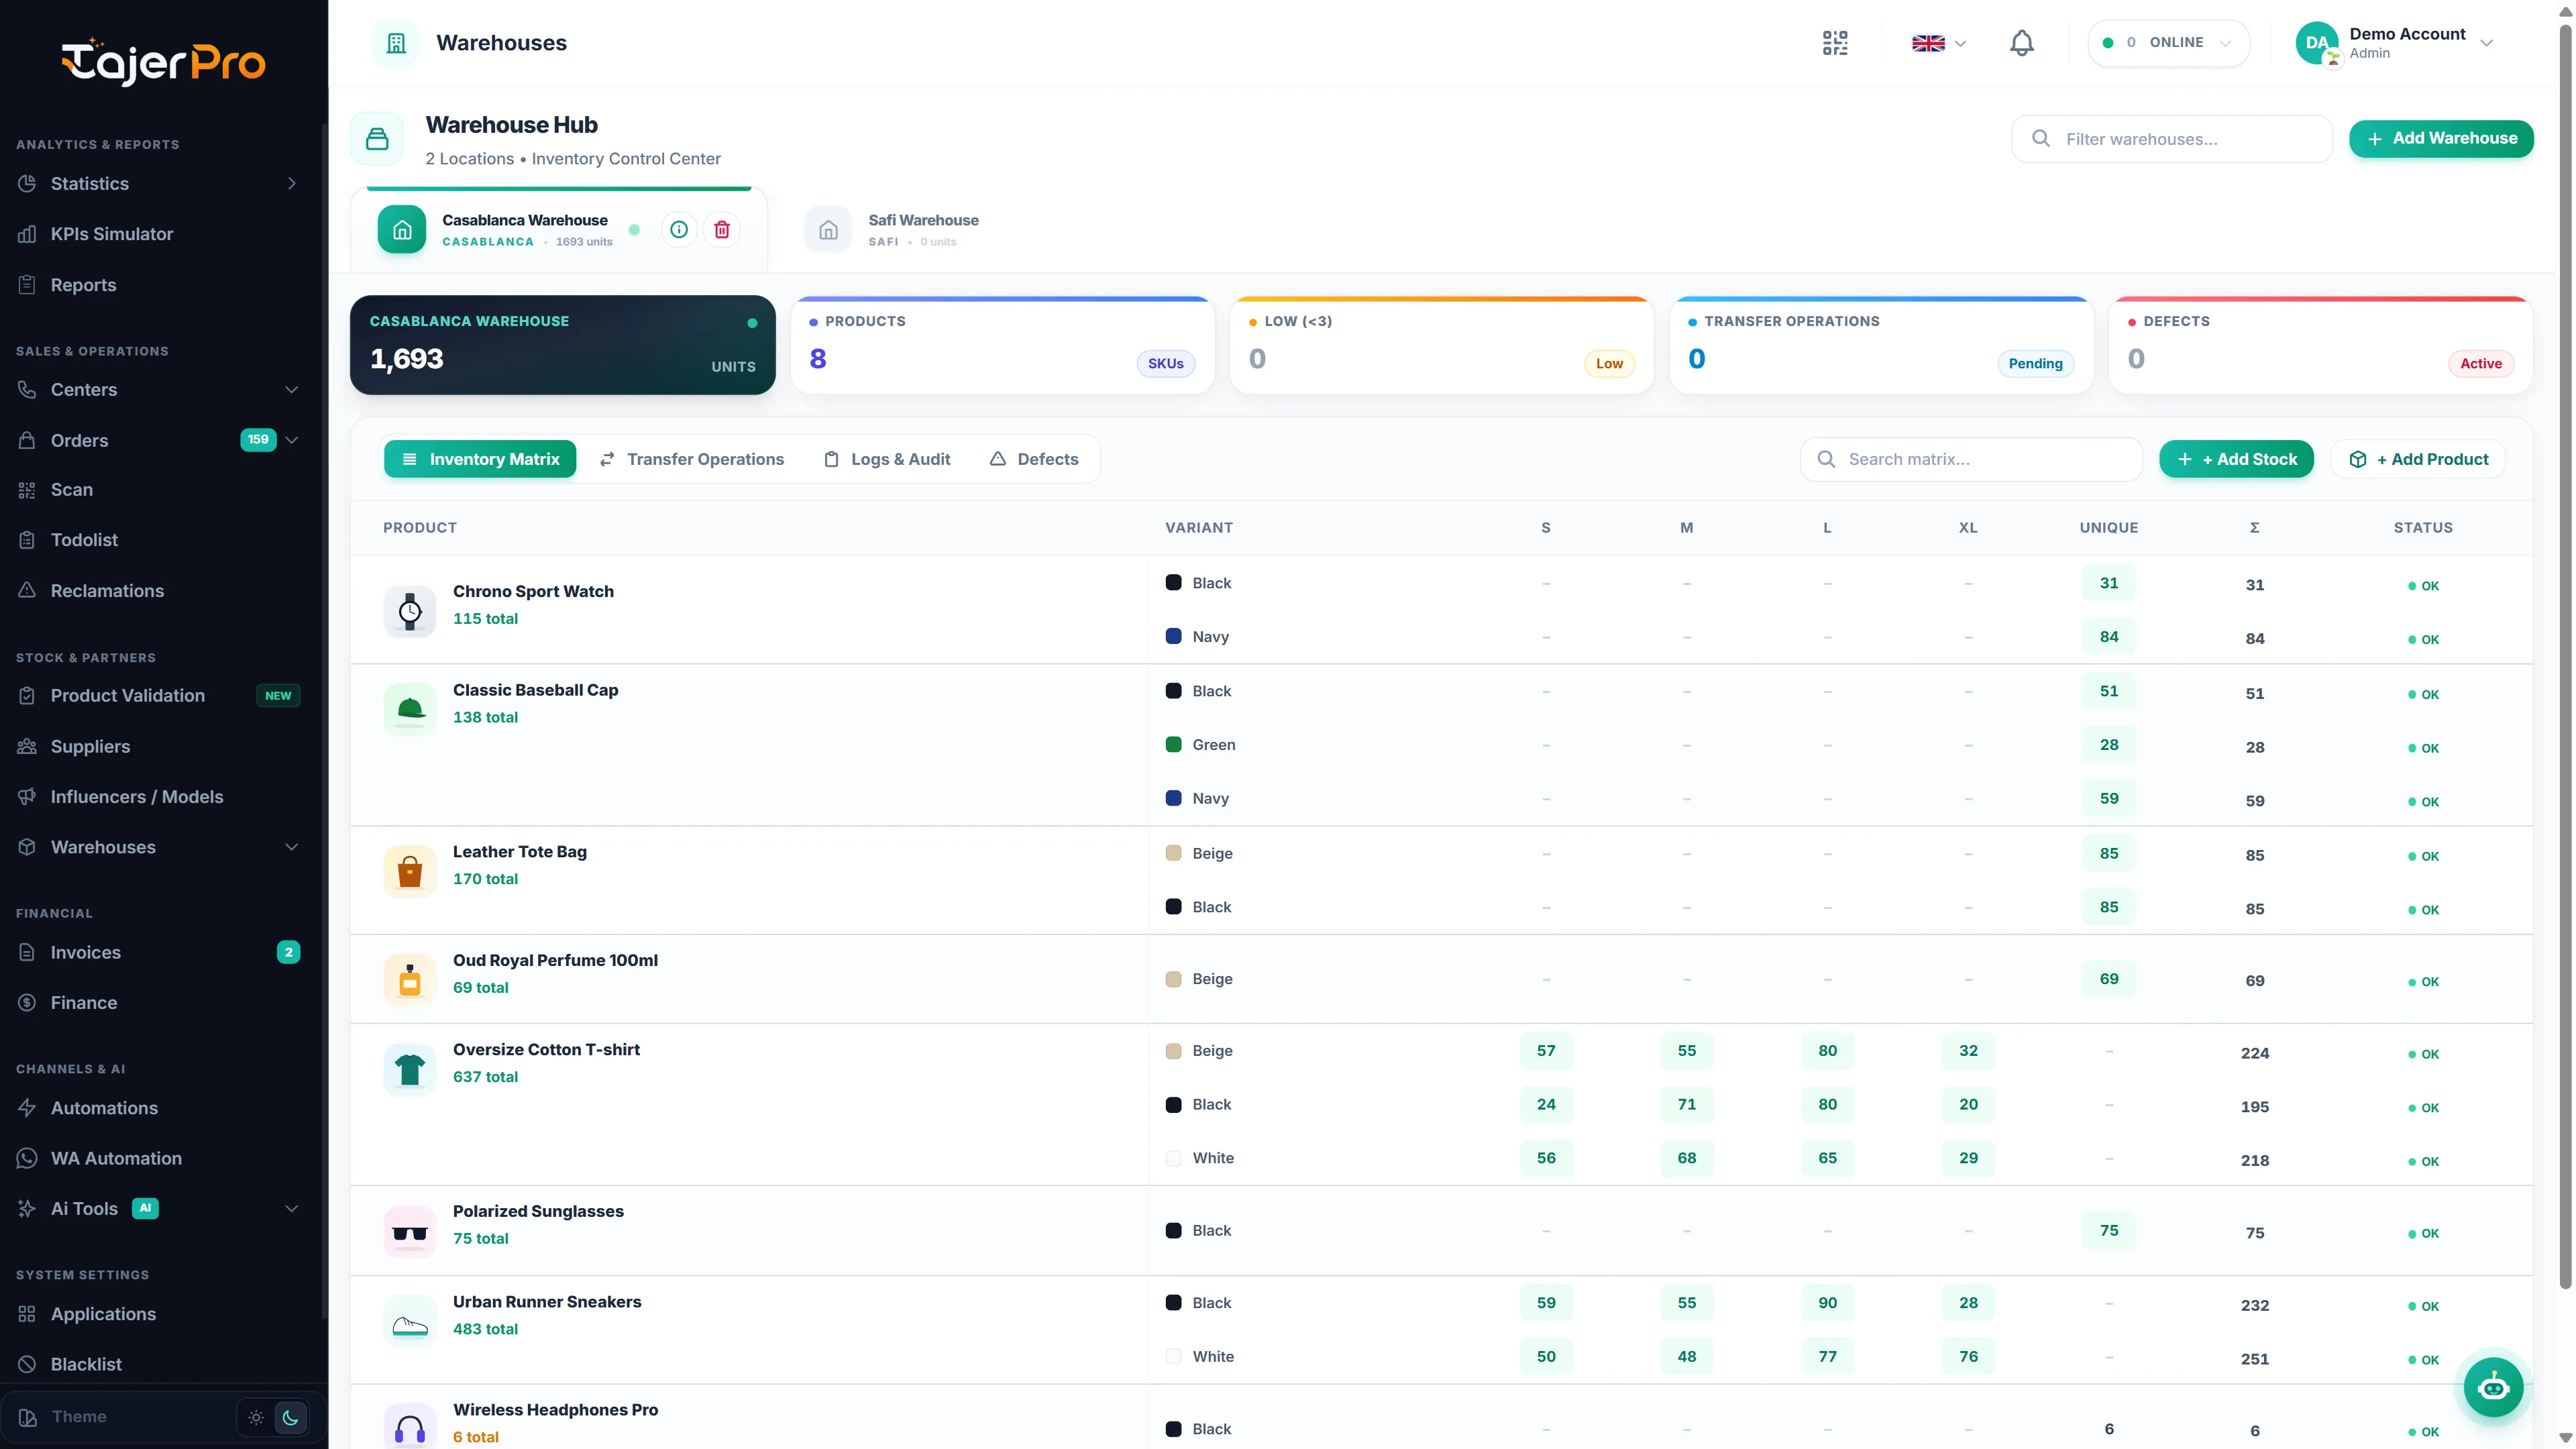Click the Add Warehouse button
Viewport: 2576px width, 1449px height.
pos(2441,139)
